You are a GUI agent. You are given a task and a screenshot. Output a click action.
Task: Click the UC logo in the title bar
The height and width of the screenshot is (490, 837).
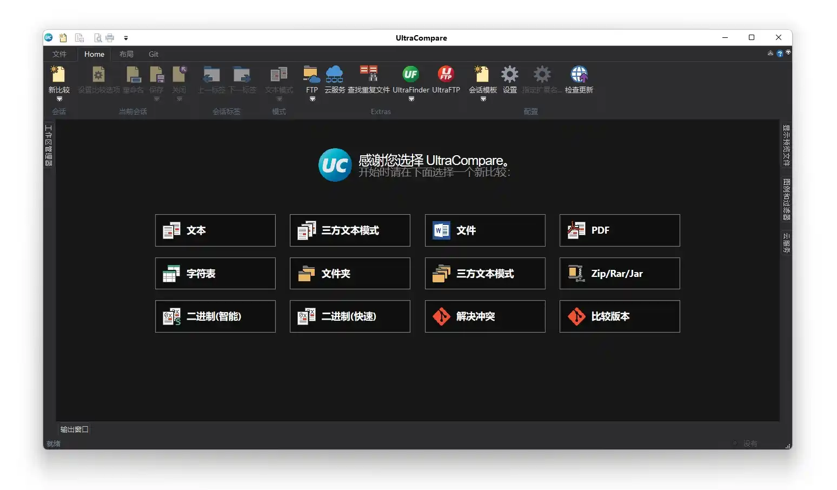point(49,38)
